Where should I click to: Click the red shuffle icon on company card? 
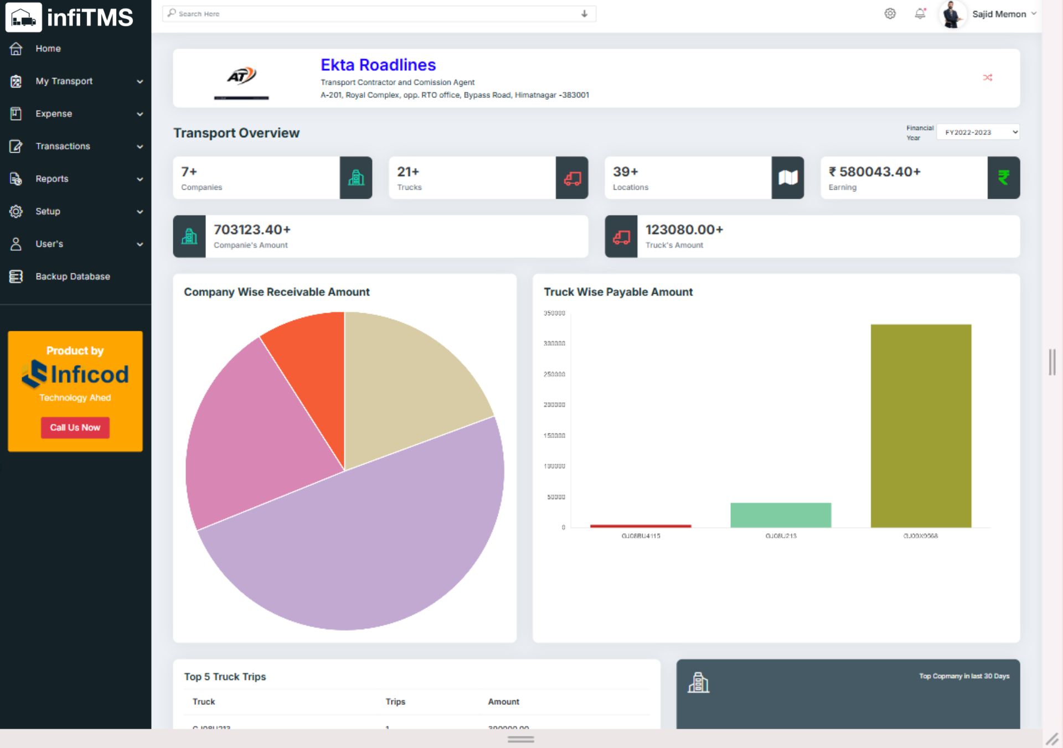click(x=987, y=77)
